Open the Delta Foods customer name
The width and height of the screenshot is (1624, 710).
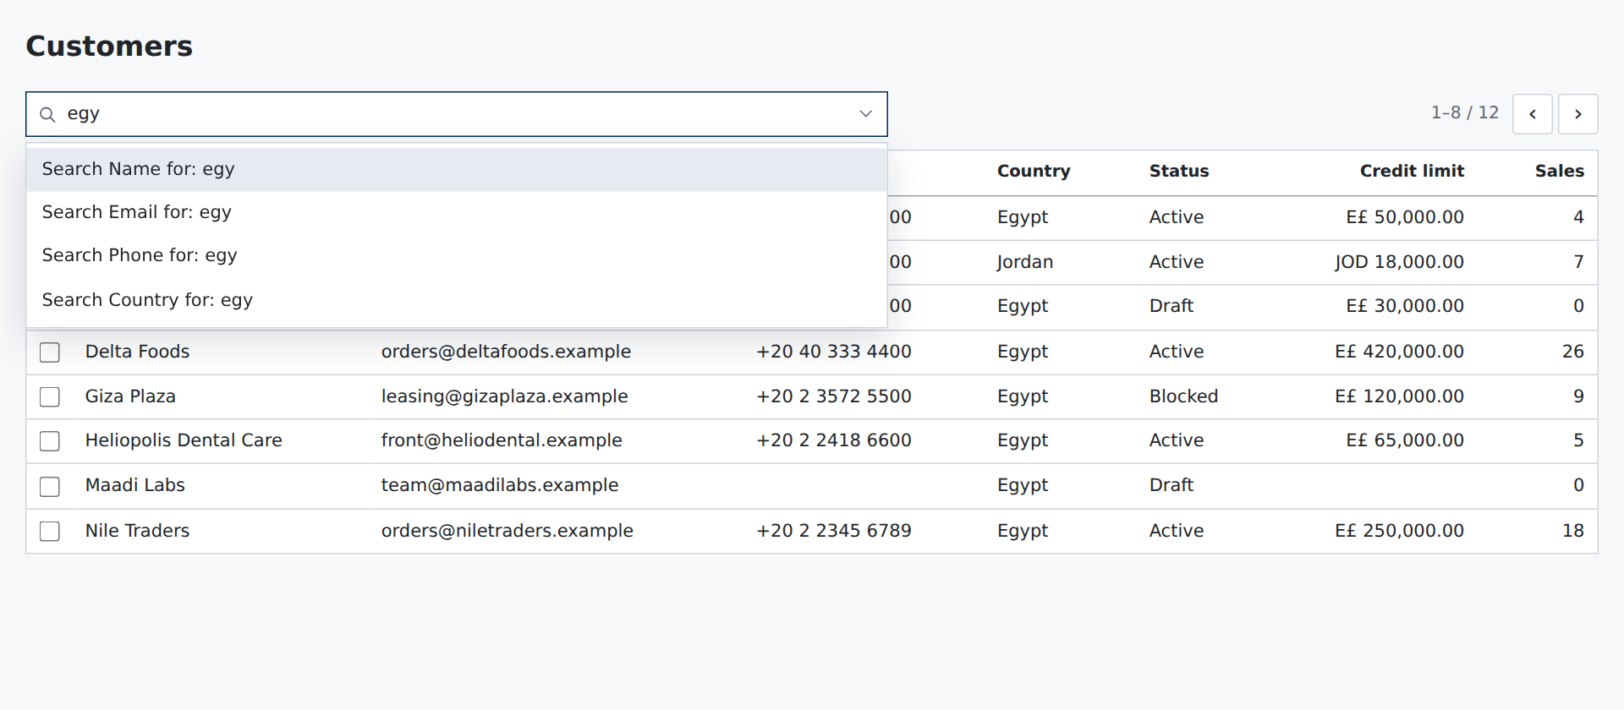tap(137, 352)
